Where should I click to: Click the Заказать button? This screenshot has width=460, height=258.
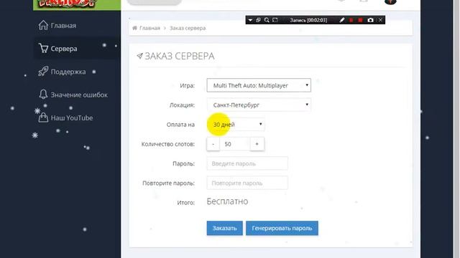pos(225,228)
